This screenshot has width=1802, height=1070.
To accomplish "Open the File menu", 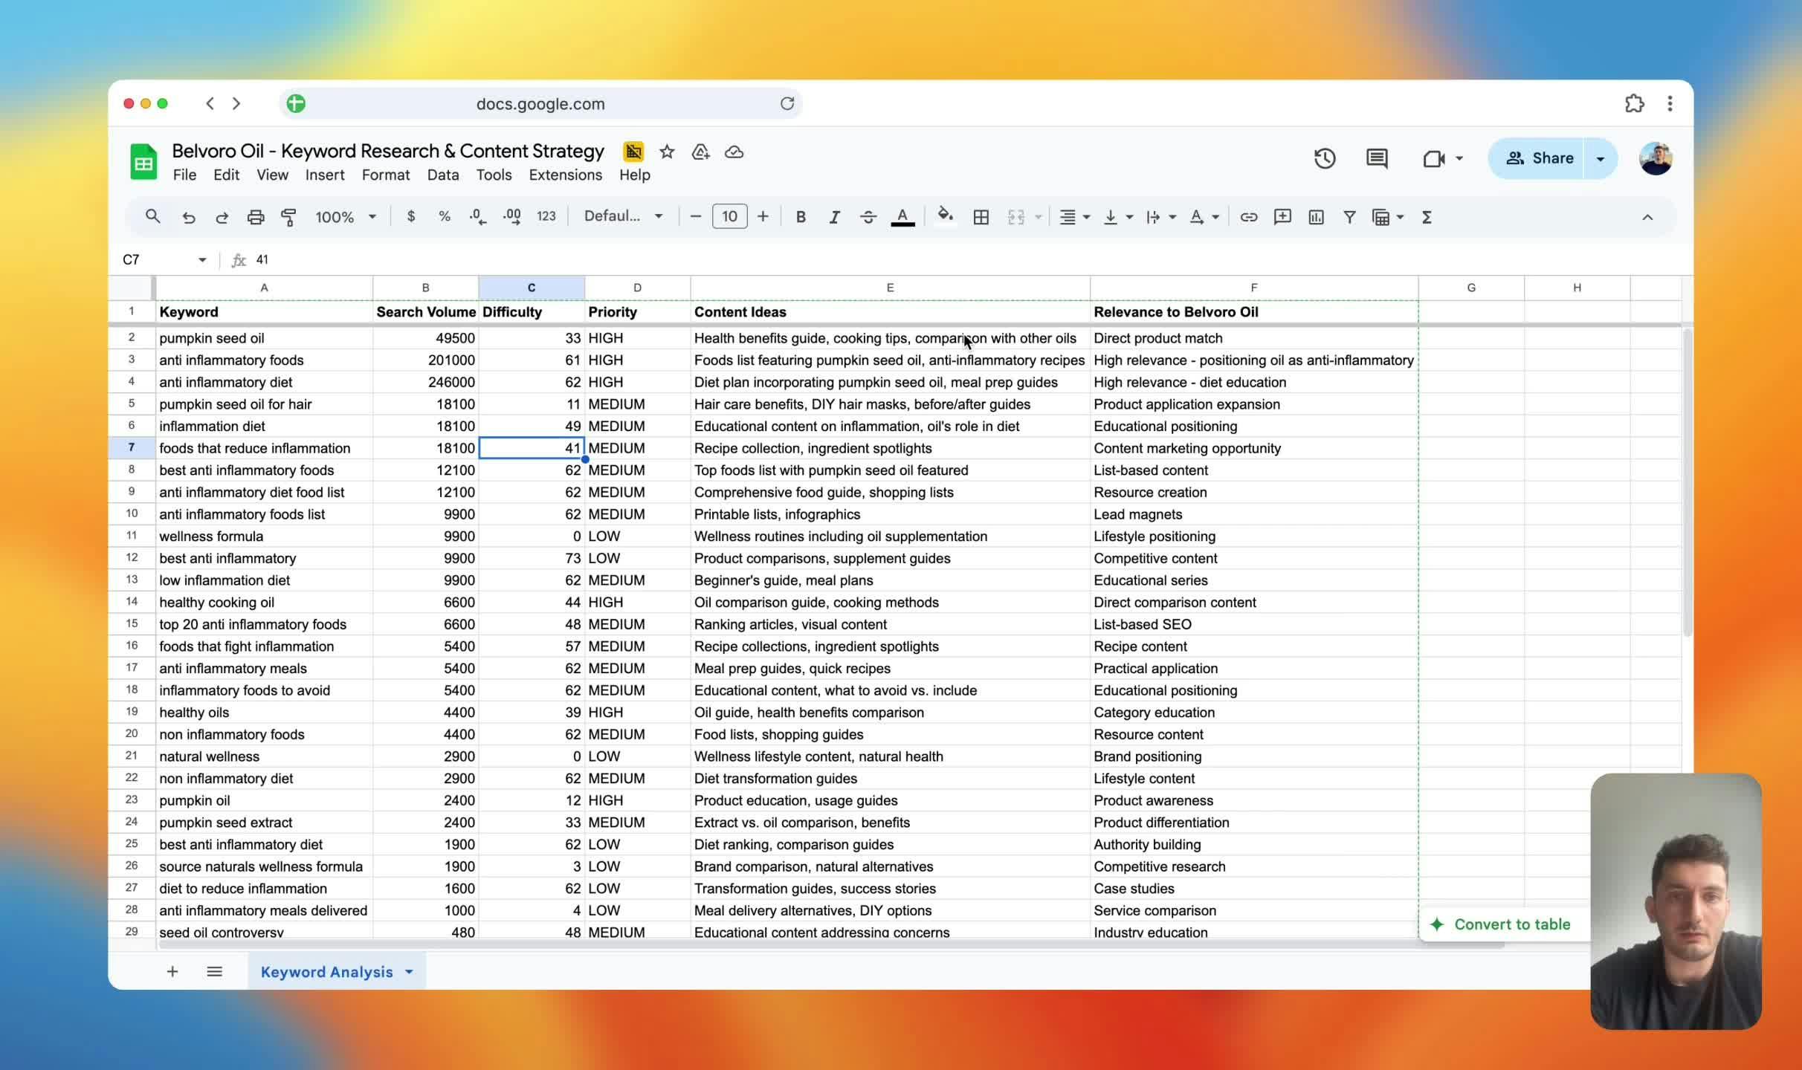I will pos(184,175).
